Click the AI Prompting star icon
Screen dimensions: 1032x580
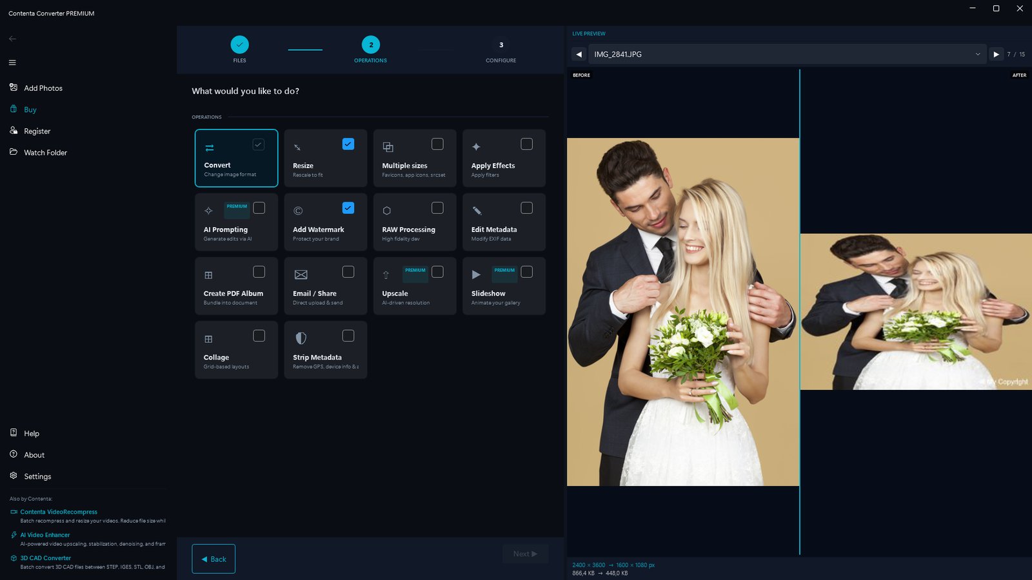[208, 211]
